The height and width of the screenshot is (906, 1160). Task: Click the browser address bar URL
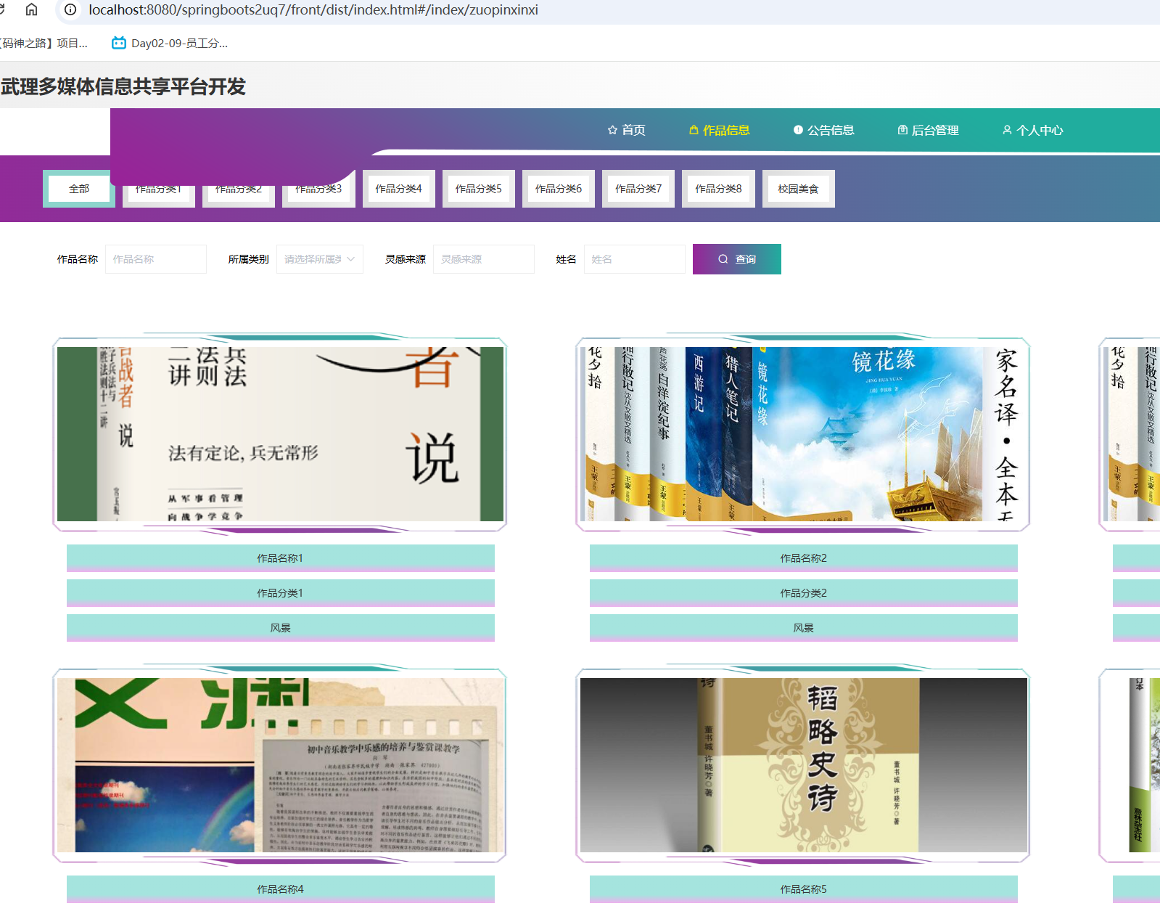tap(313, 9)
